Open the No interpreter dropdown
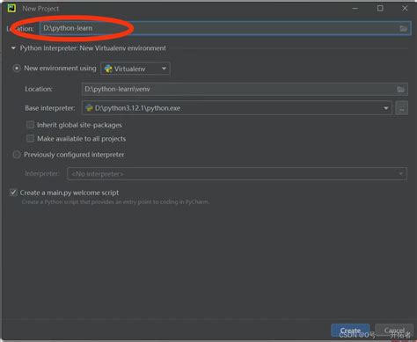 coord(237,174)
